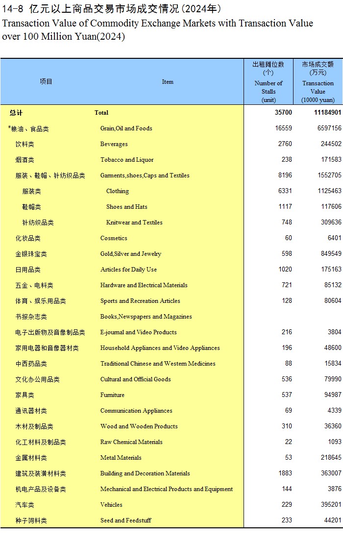Click 'Books,Newspapers and Magazines' row label
The image size is (343, 544).
146,317
